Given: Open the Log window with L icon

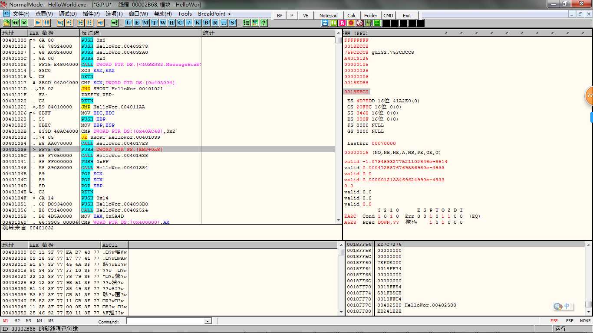Looking at the screenshot, I should (128, 23).
